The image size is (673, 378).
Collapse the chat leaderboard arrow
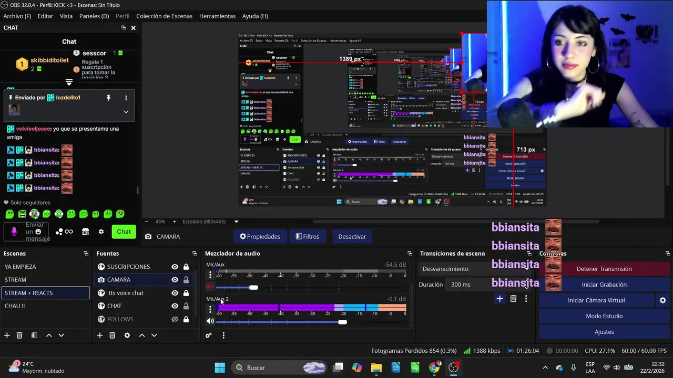[x=69, y=82]
